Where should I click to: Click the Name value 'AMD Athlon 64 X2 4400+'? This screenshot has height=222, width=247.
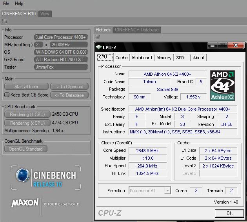coord(167,74)
